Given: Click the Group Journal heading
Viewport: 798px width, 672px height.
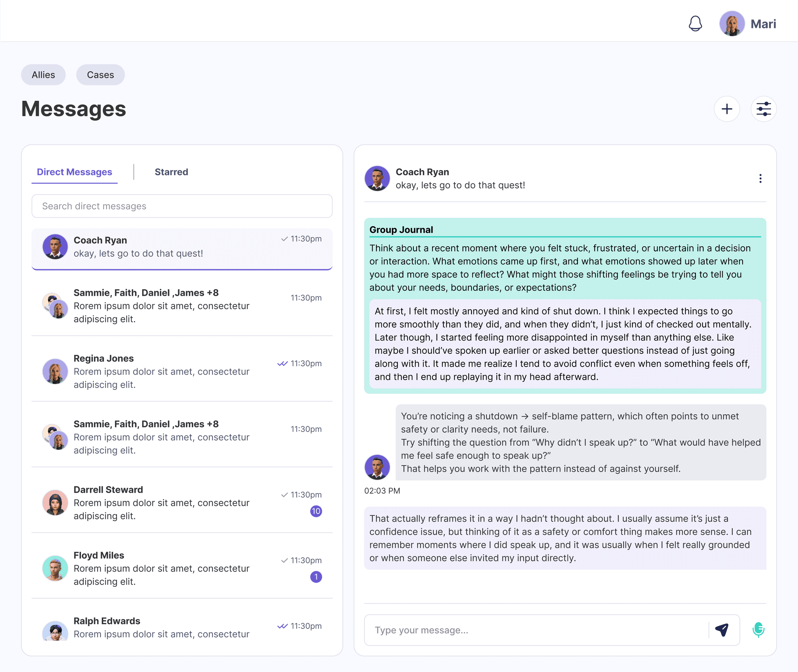Looking at the screenshot, I should [x=401, y=230].
